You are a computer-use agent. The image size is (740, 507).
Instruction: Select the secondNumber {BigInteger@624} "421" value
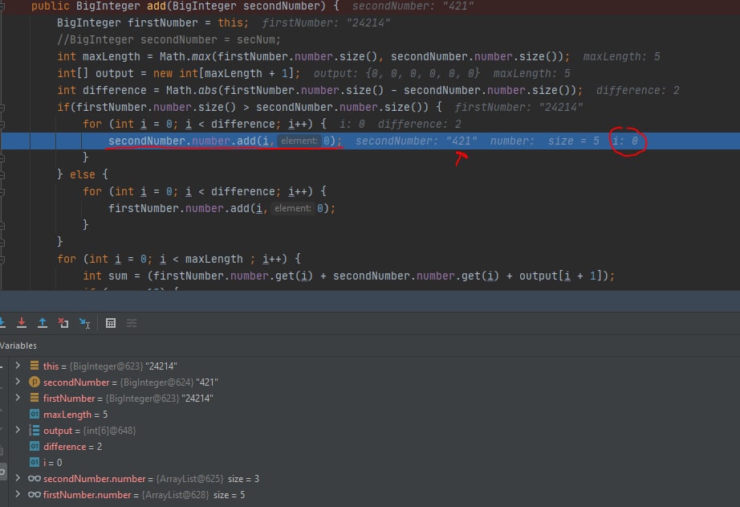[x=169, y=382]
